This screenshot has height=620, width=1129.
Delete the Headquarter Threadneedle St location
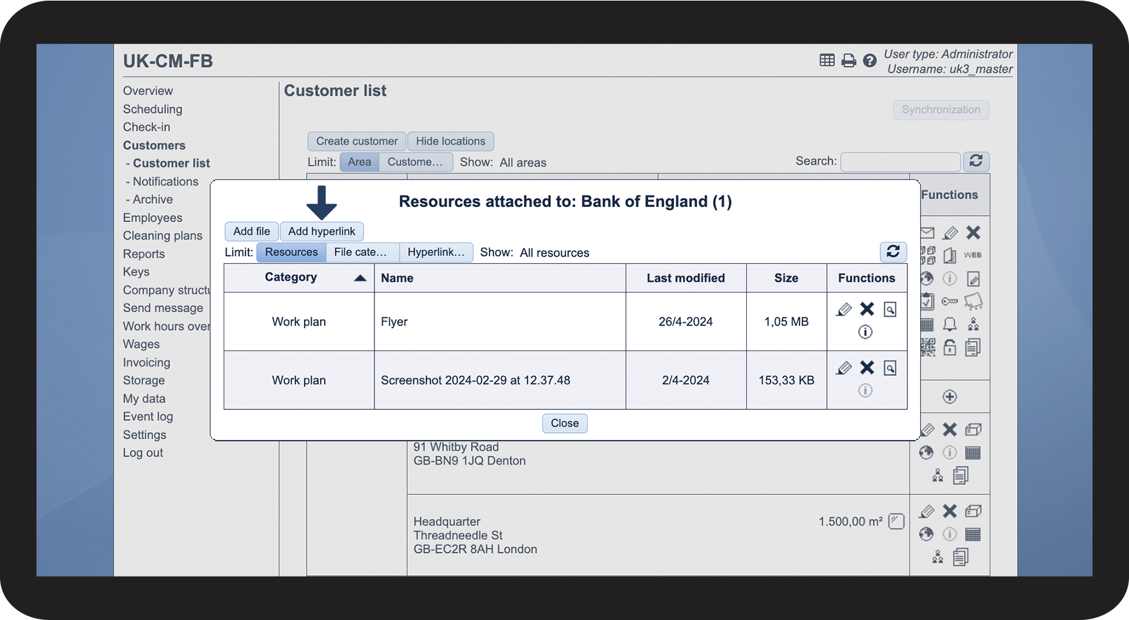coord(950,511)
